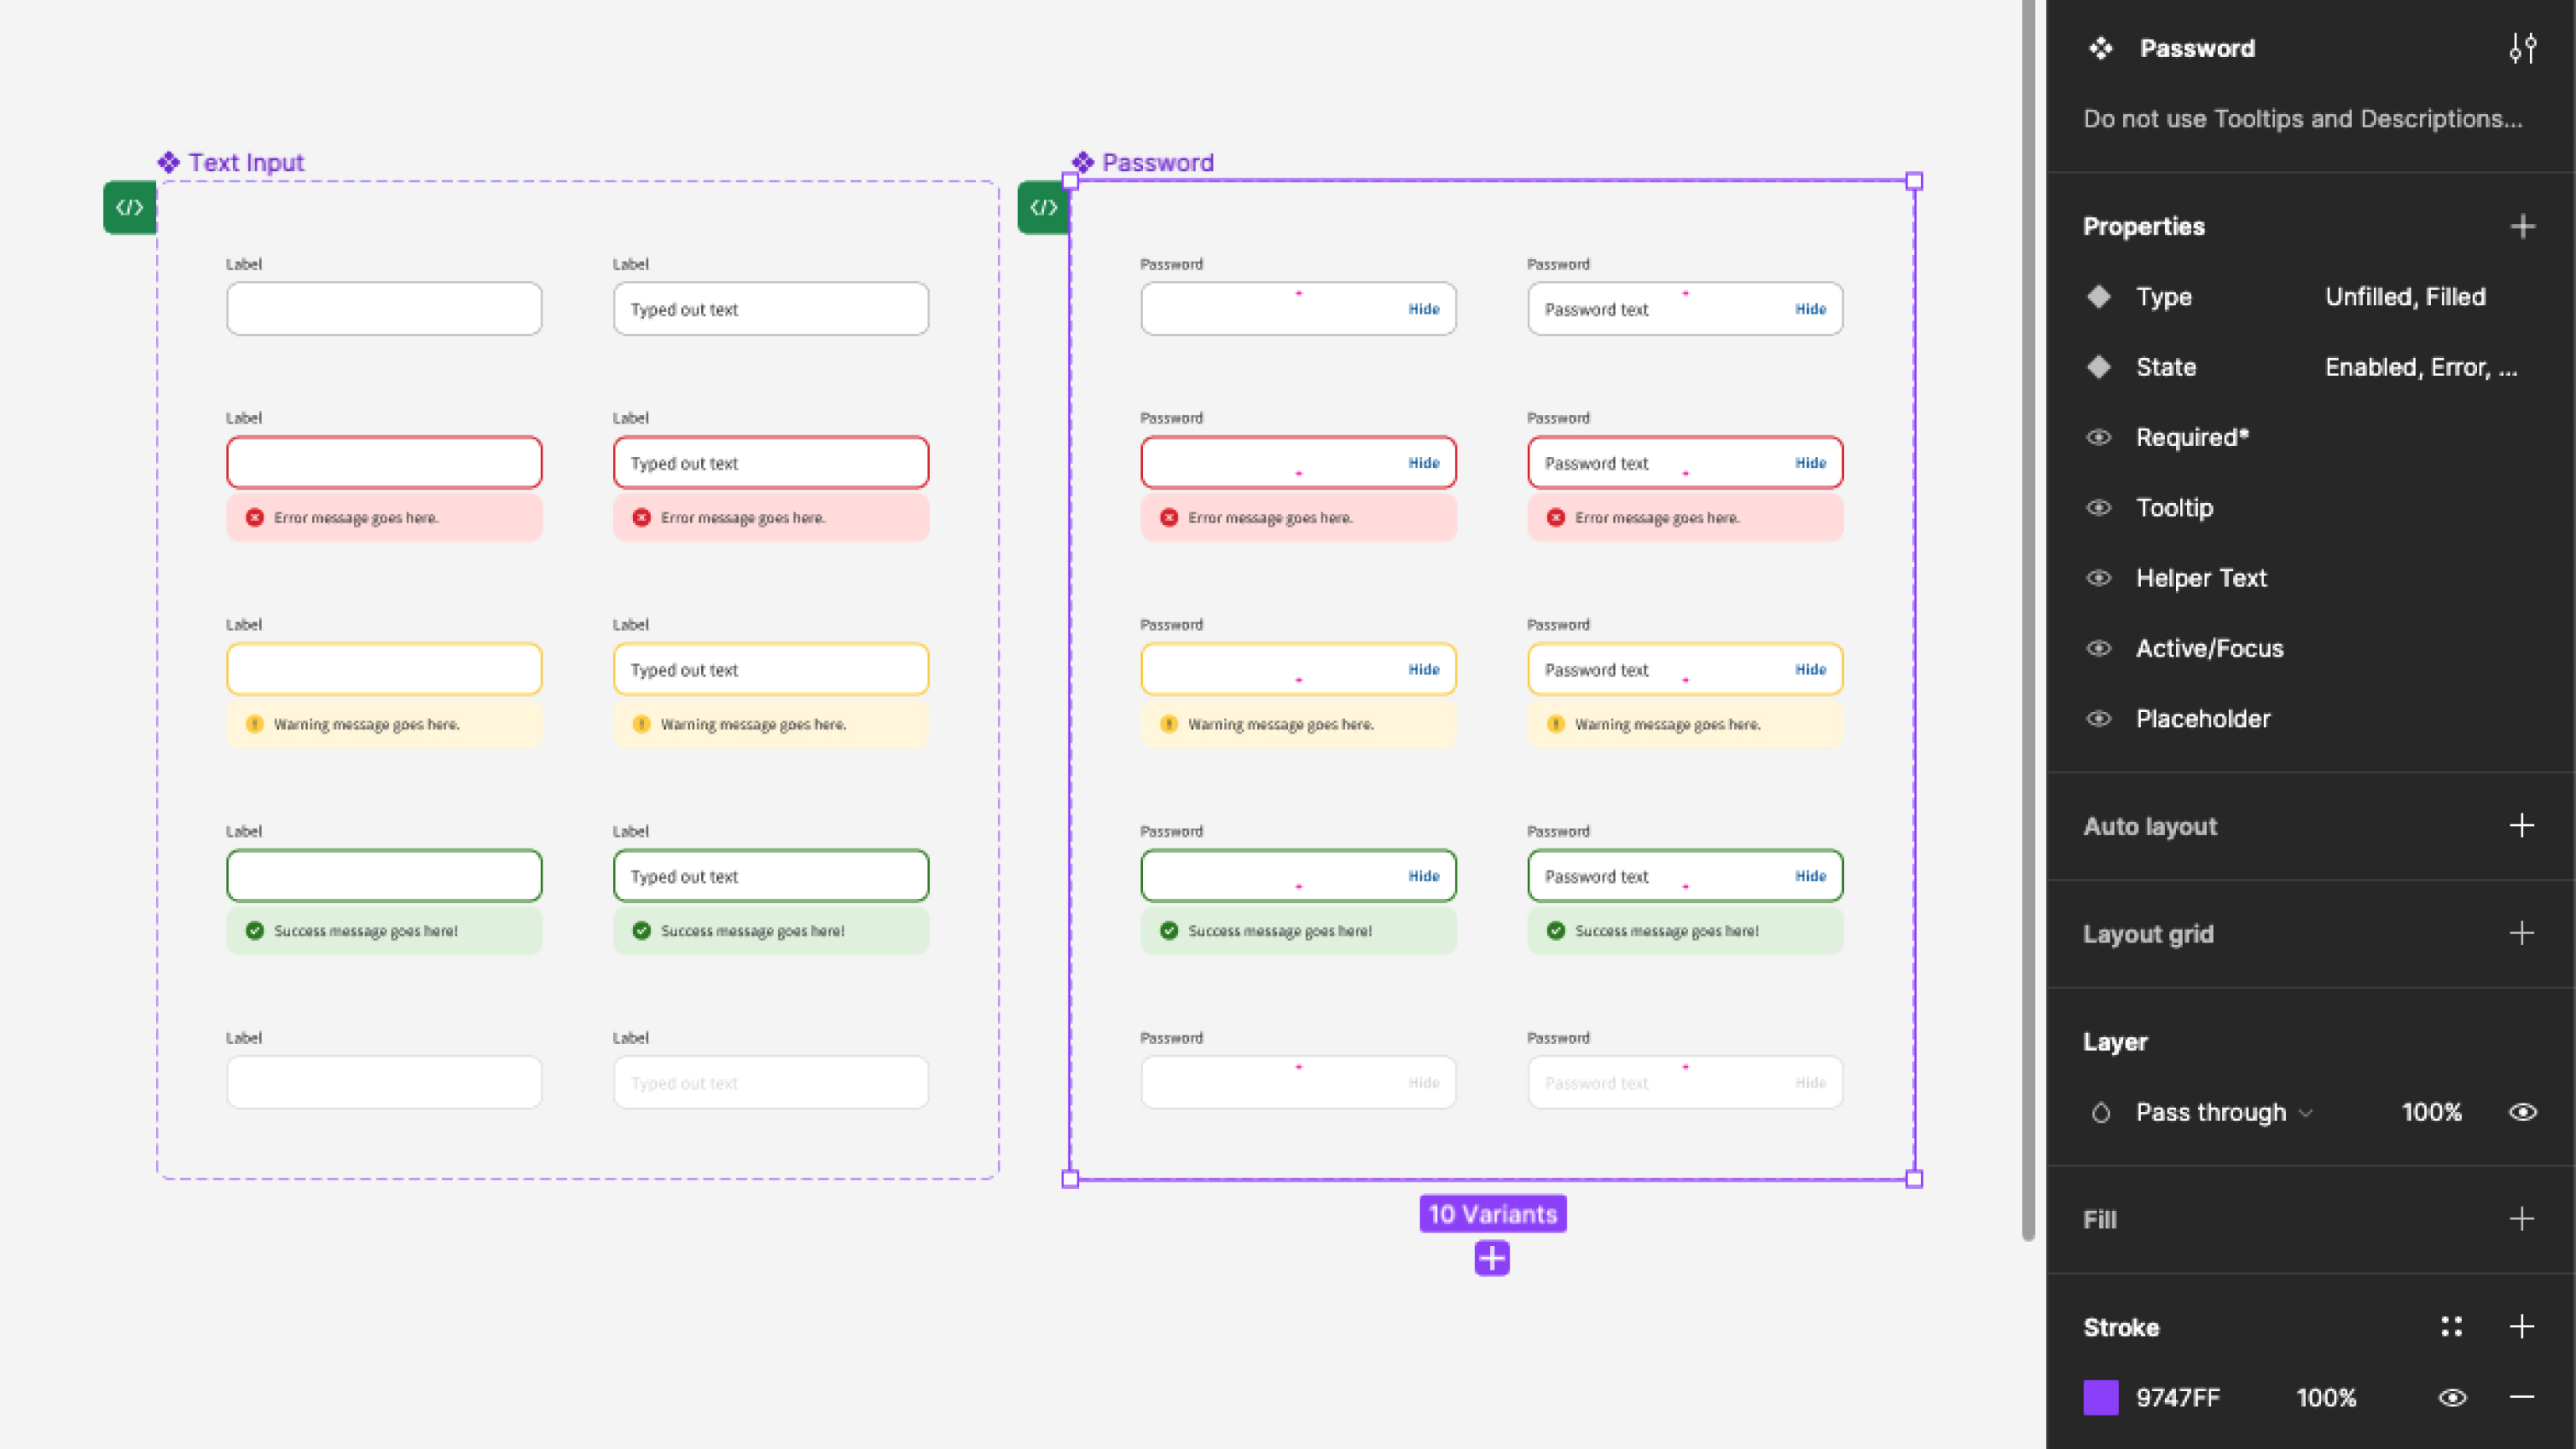Add a layout grid with the plus icon
The height and width of the screenshot is (1449, 2576).
click(x=2522, y=933)
